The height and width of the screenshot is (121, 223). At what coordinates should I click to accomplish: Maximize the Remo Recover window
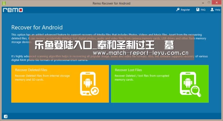pyautogui.click(x=209, y=3)
